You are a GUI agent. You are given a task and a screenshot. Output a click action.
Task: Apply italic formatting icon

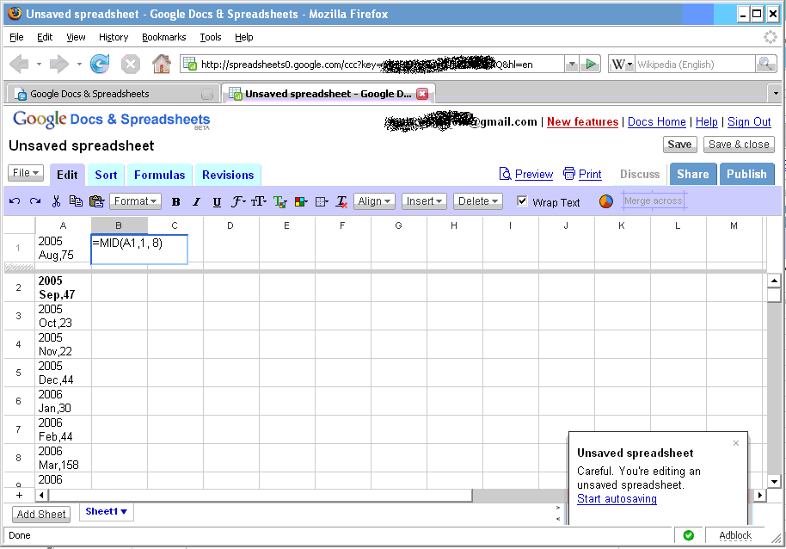[x=196, y=202]
